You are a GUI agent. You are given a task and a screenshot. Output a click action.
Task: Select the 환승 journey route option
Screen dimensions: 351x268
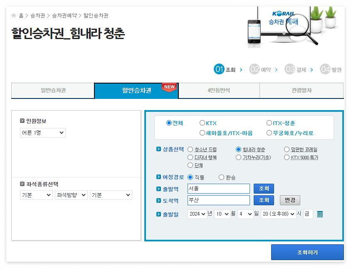[x=222, y=177]
